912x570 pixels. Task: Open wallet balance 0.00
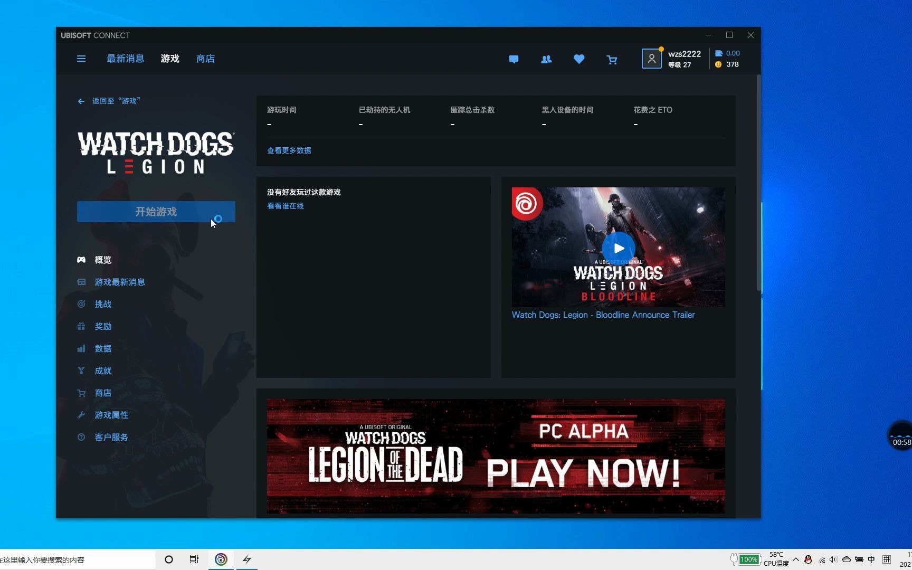(727, 53)
